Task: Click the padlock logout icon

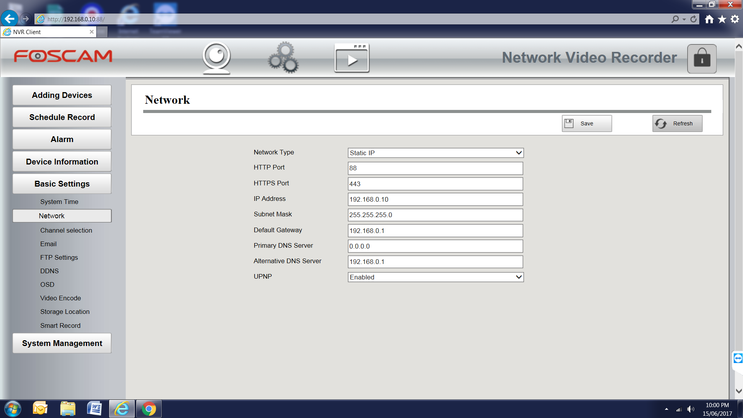Action: click(x=702, y=59)
